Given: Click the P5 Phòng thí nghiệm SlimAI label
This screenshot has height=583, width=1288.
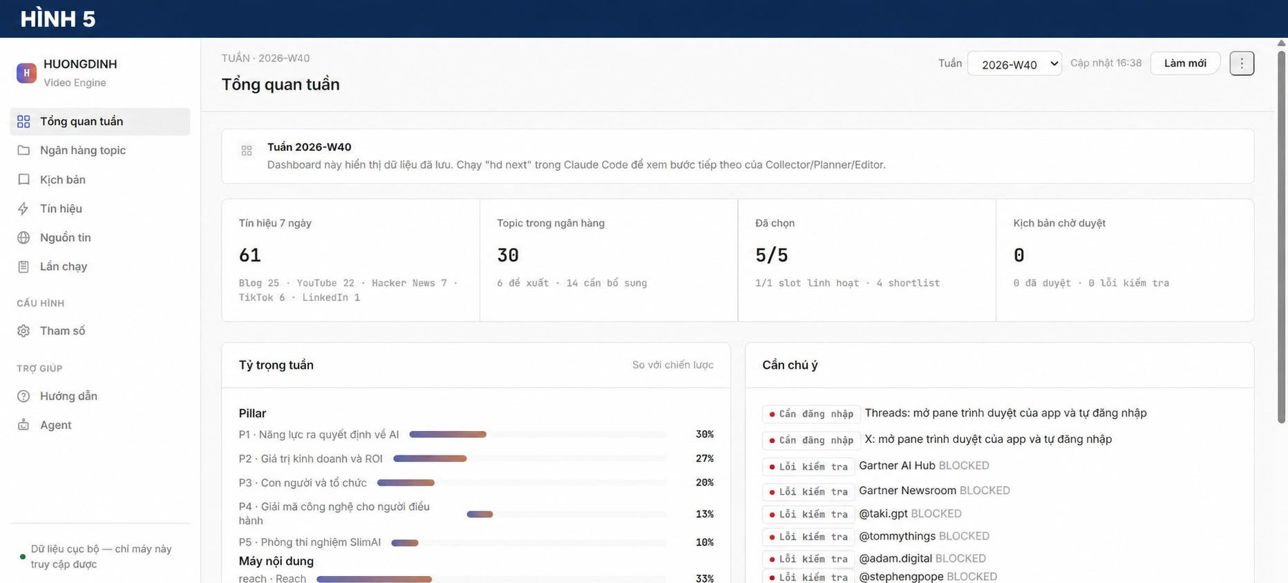Looking at the screenshot, I should click(310, 542).
